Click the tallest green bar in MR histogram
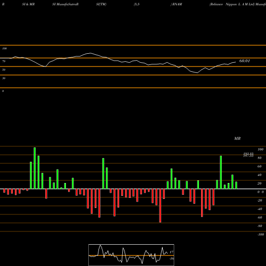The image size is (266, 266). point(35,168)
